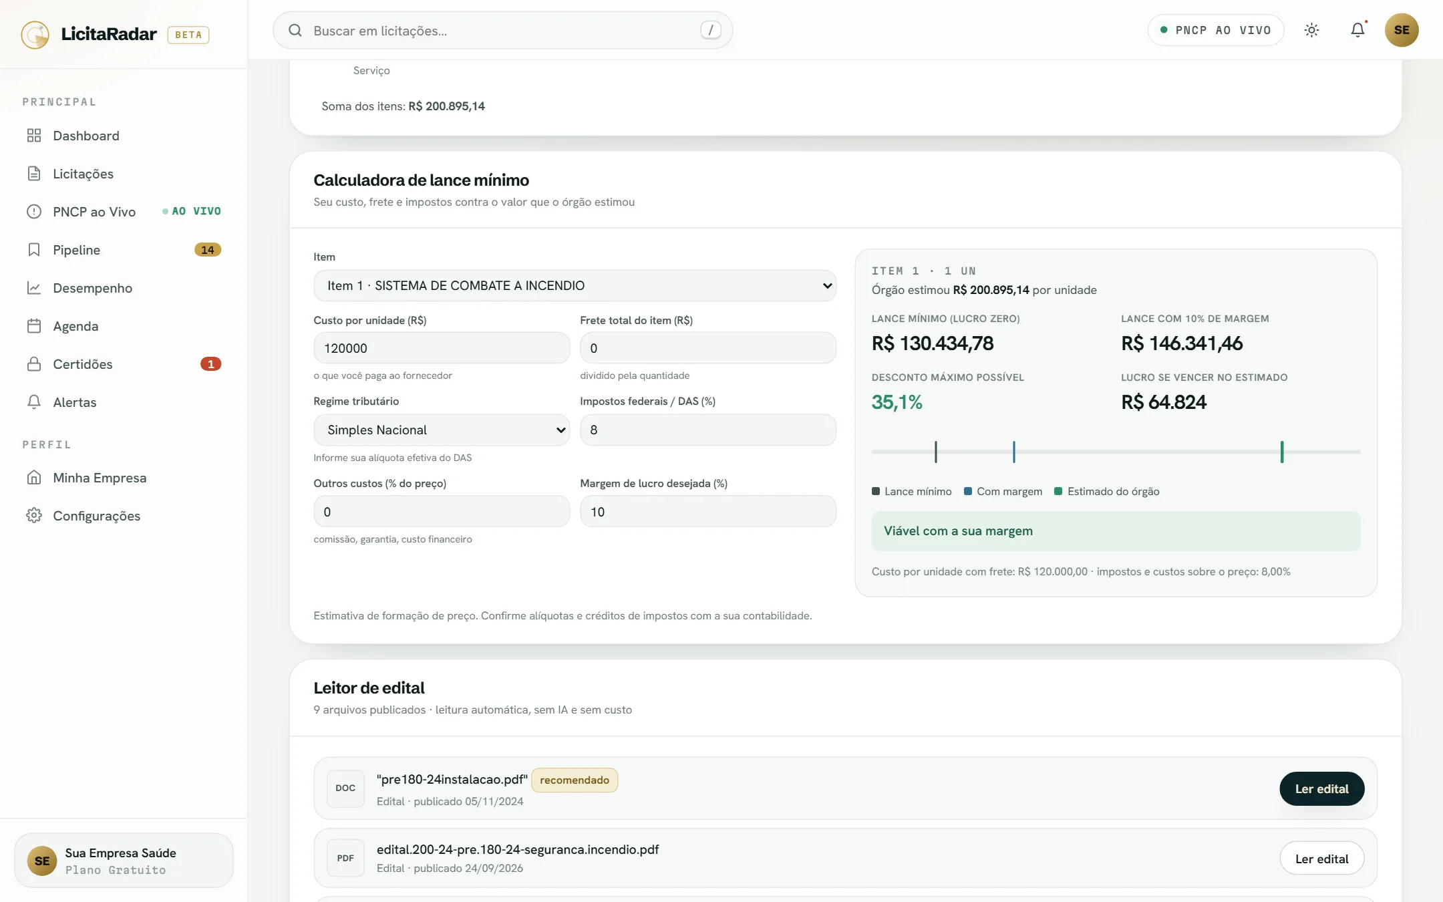Screen dimensions: 1443x902
Task: Open the Pipeline menu item
Action: click(x=124, y=250)
